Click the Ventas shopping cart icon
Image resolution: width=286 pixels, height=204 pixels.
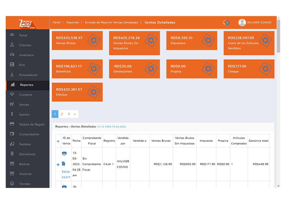(12, 104)
